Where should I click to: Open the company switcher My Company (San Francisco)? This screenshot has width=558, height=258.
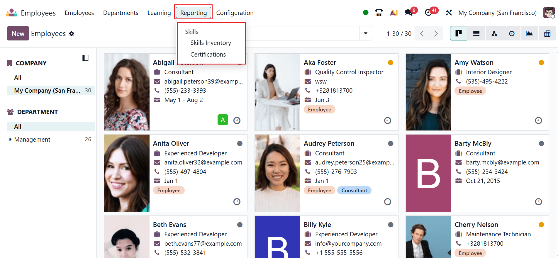click(x=497, y=13)
